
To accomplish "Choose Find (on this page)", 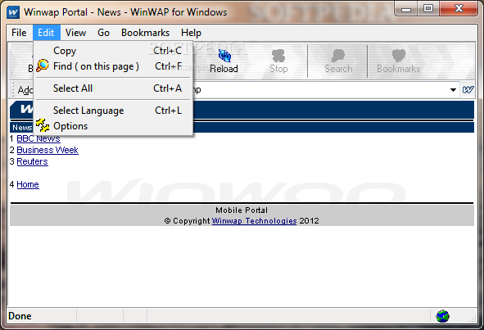I will click(113, 66).
